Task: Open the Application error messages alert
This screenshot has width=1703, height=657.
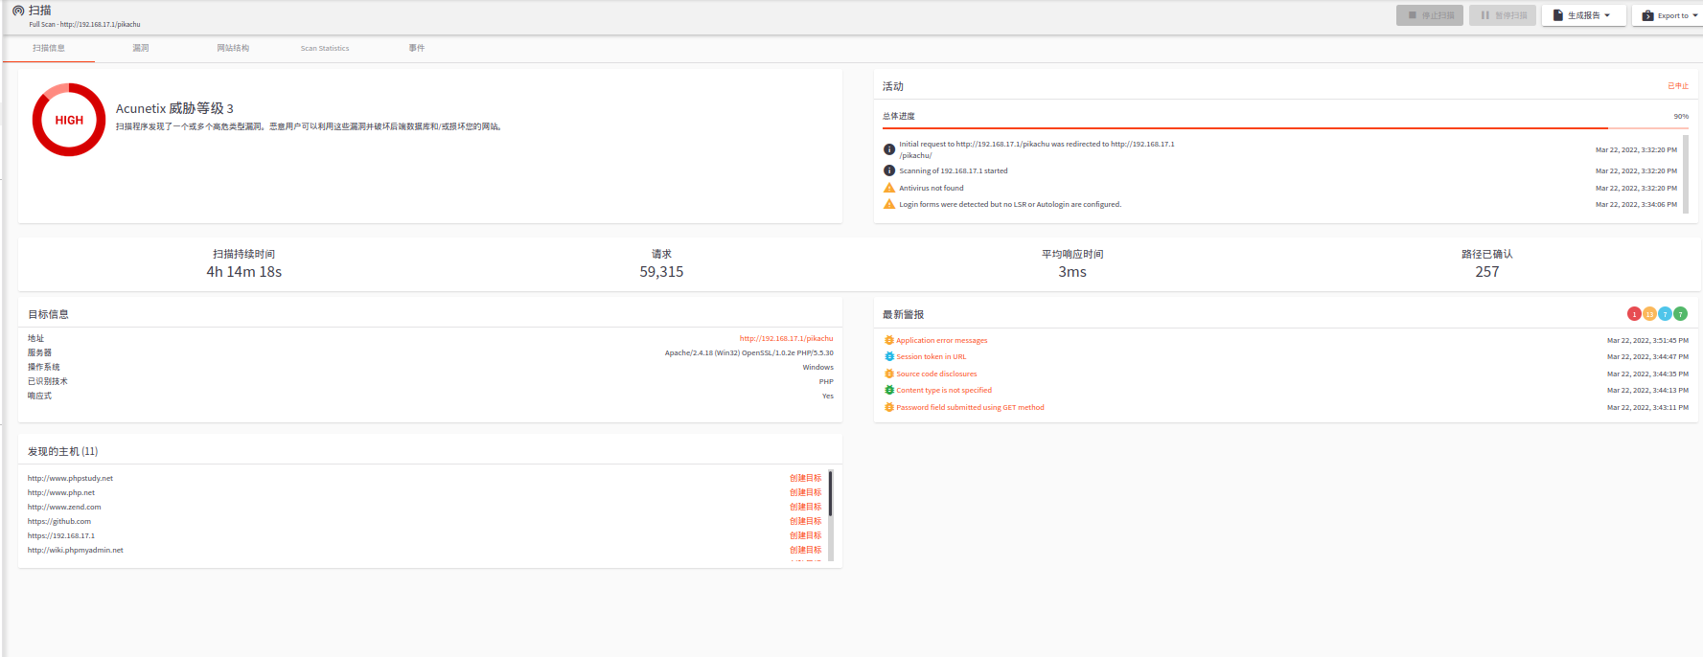Action: [x=941, y=341]
